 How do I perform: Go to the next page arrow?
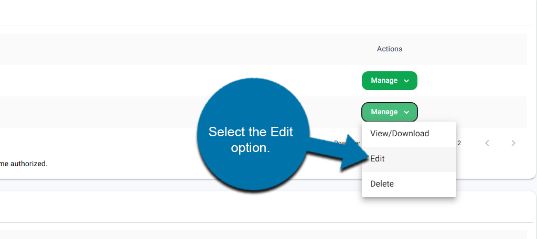tap(513, 143)
